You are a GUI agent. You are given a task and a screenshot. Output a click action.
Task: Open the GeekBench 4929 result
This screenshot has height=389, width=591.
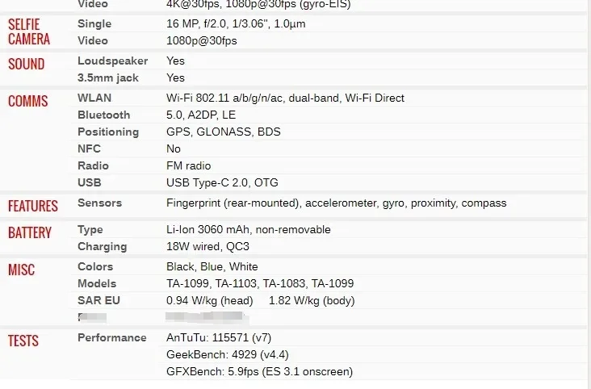[x=228, y=354]
